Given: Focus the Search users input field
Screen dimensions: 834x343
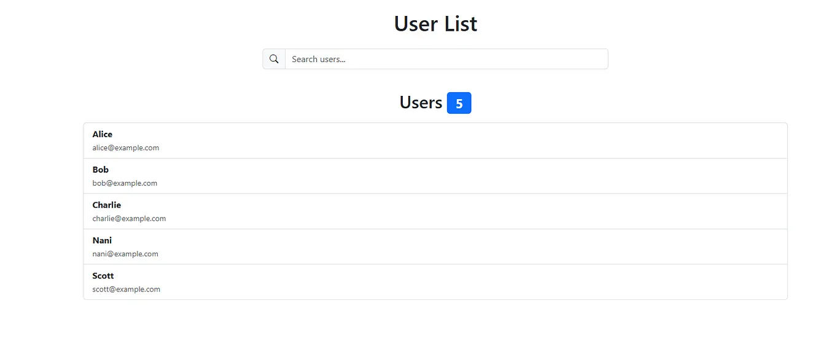Looking at the screenshot, I should click(x=446, y=59).
